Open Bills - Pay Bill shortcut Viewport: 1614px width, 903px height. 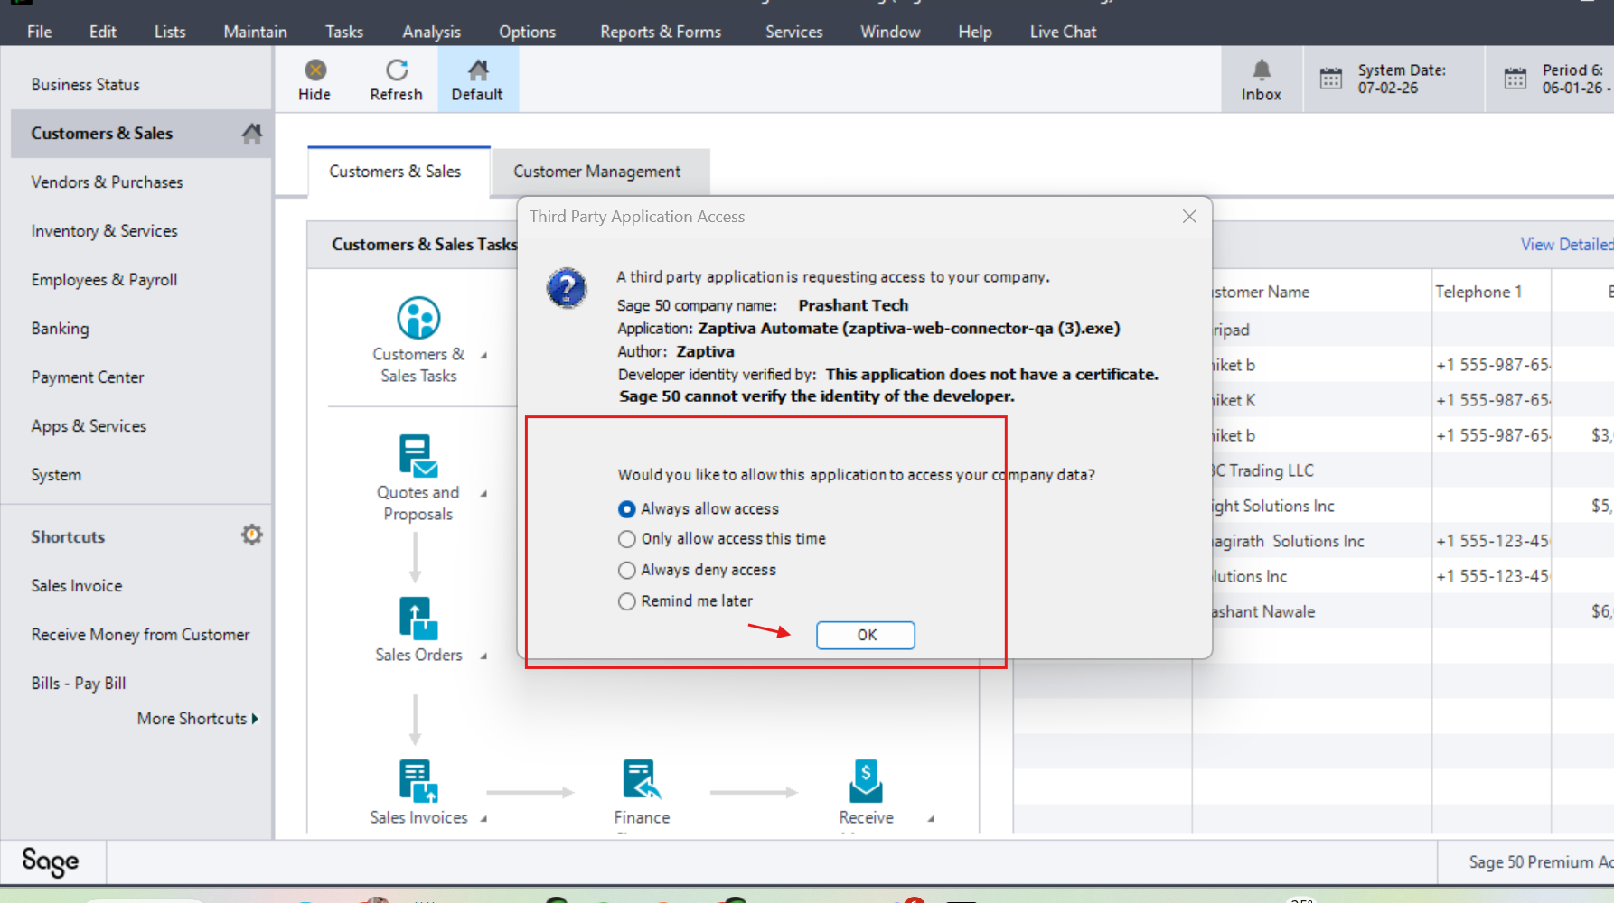click(x=79, y=684)
